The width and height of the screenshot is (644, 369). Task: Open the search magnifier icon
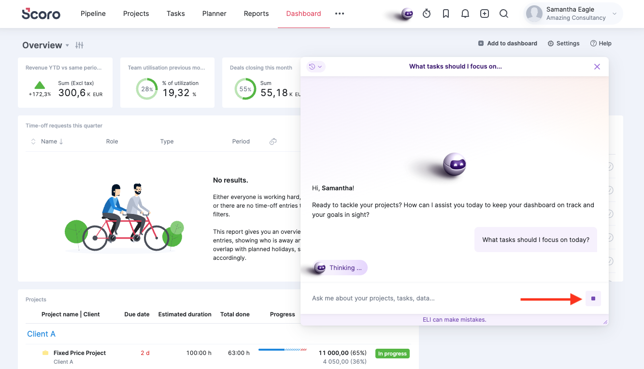[x=504, y=14]
